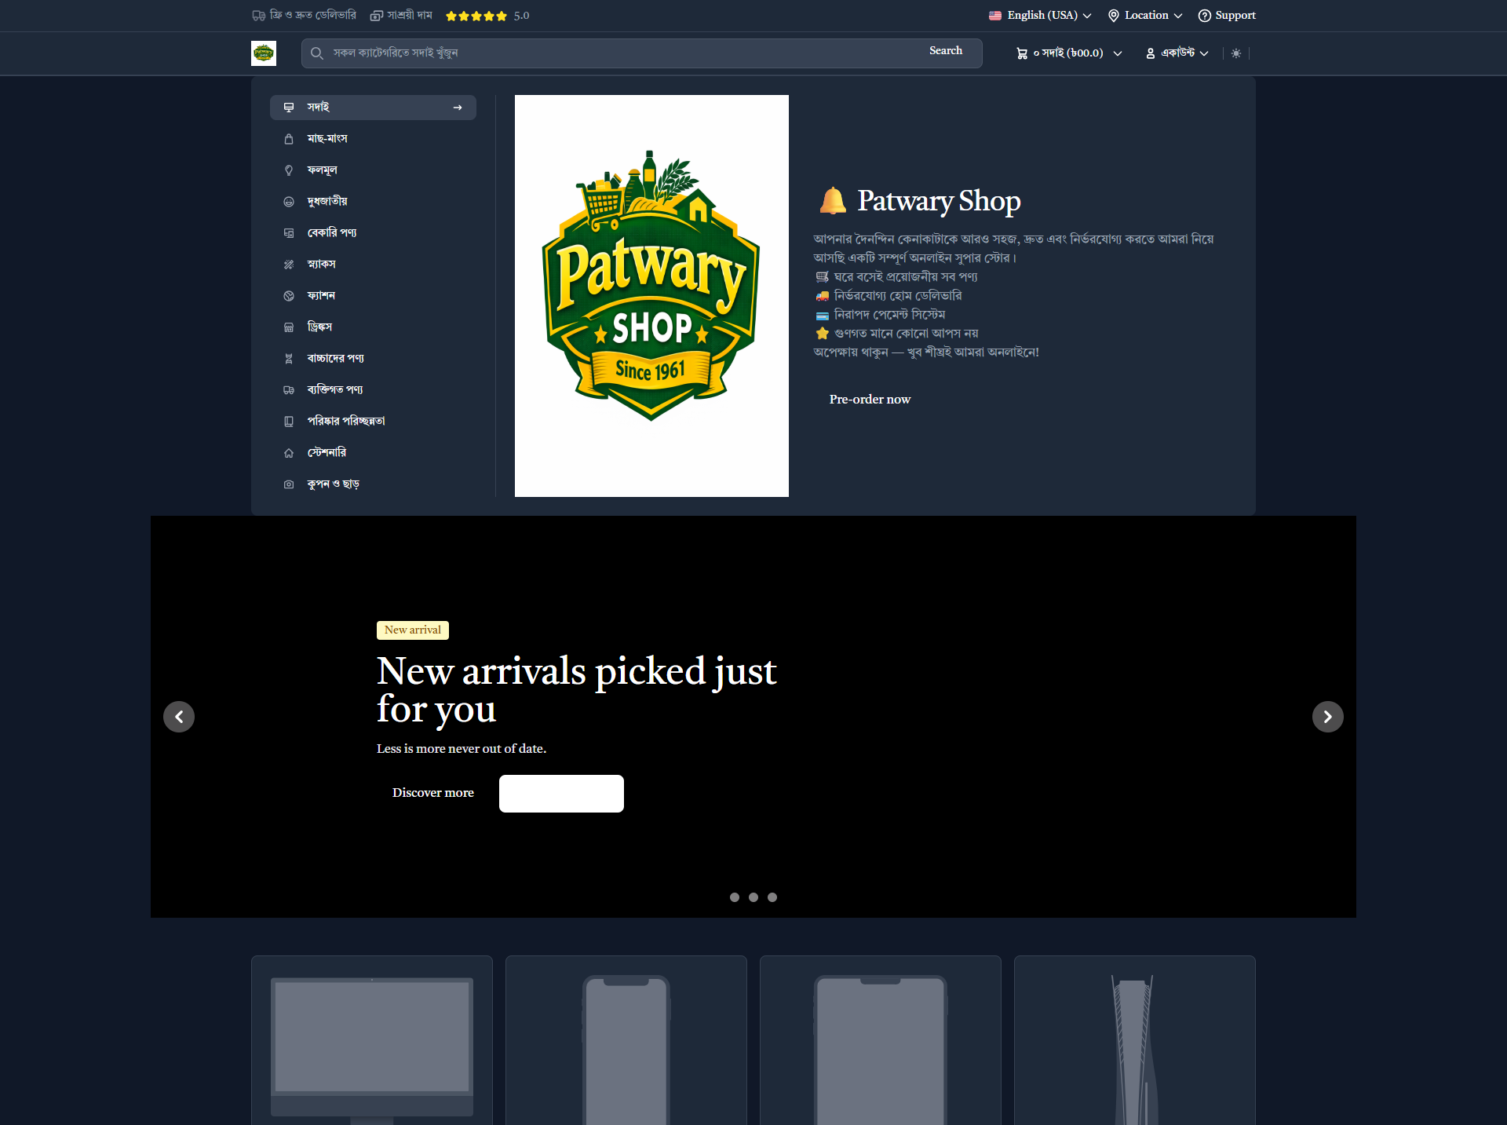
Task: Select the স্ন্যাকস category icon
Action: (289, 264)
